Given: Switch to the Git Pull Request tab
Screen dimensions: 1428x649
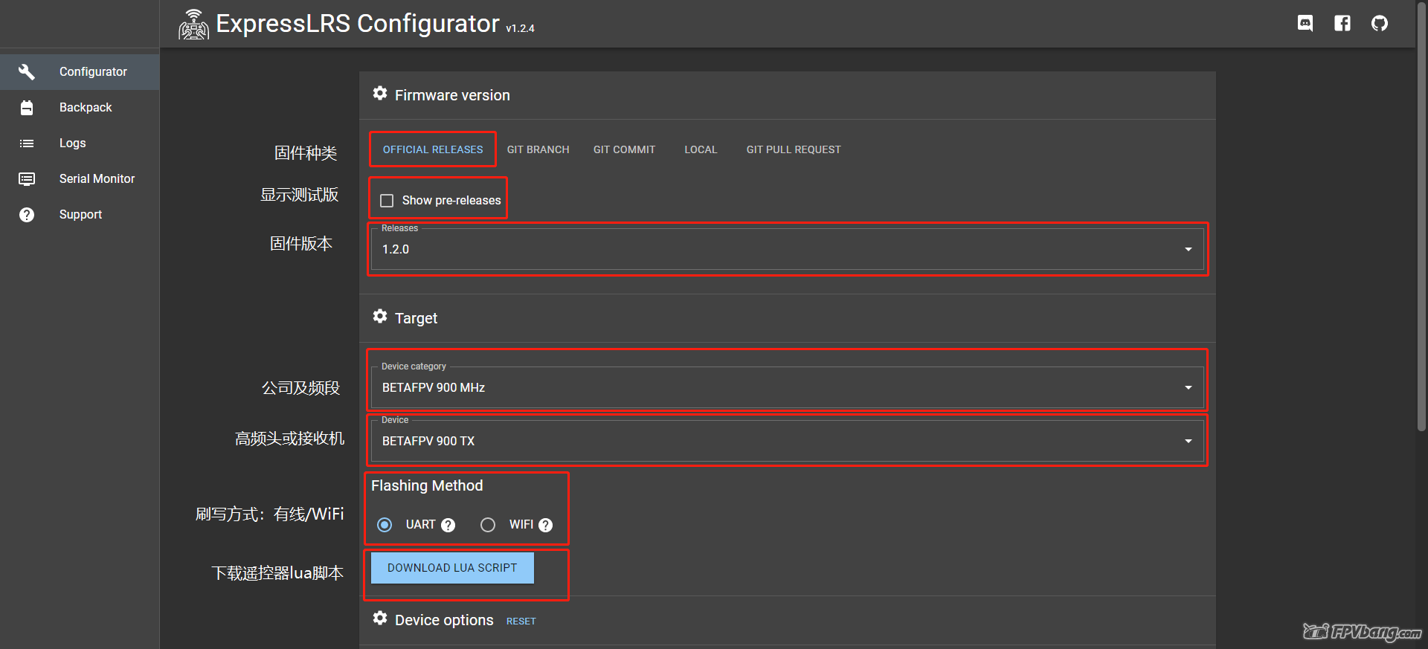Looking at the screenshot, I should (x=794, y=149).
